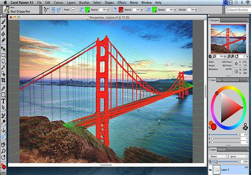Select the Rectangular Selection tool
The width and height of the screenshot is (251, 175).
click(3, 55)
